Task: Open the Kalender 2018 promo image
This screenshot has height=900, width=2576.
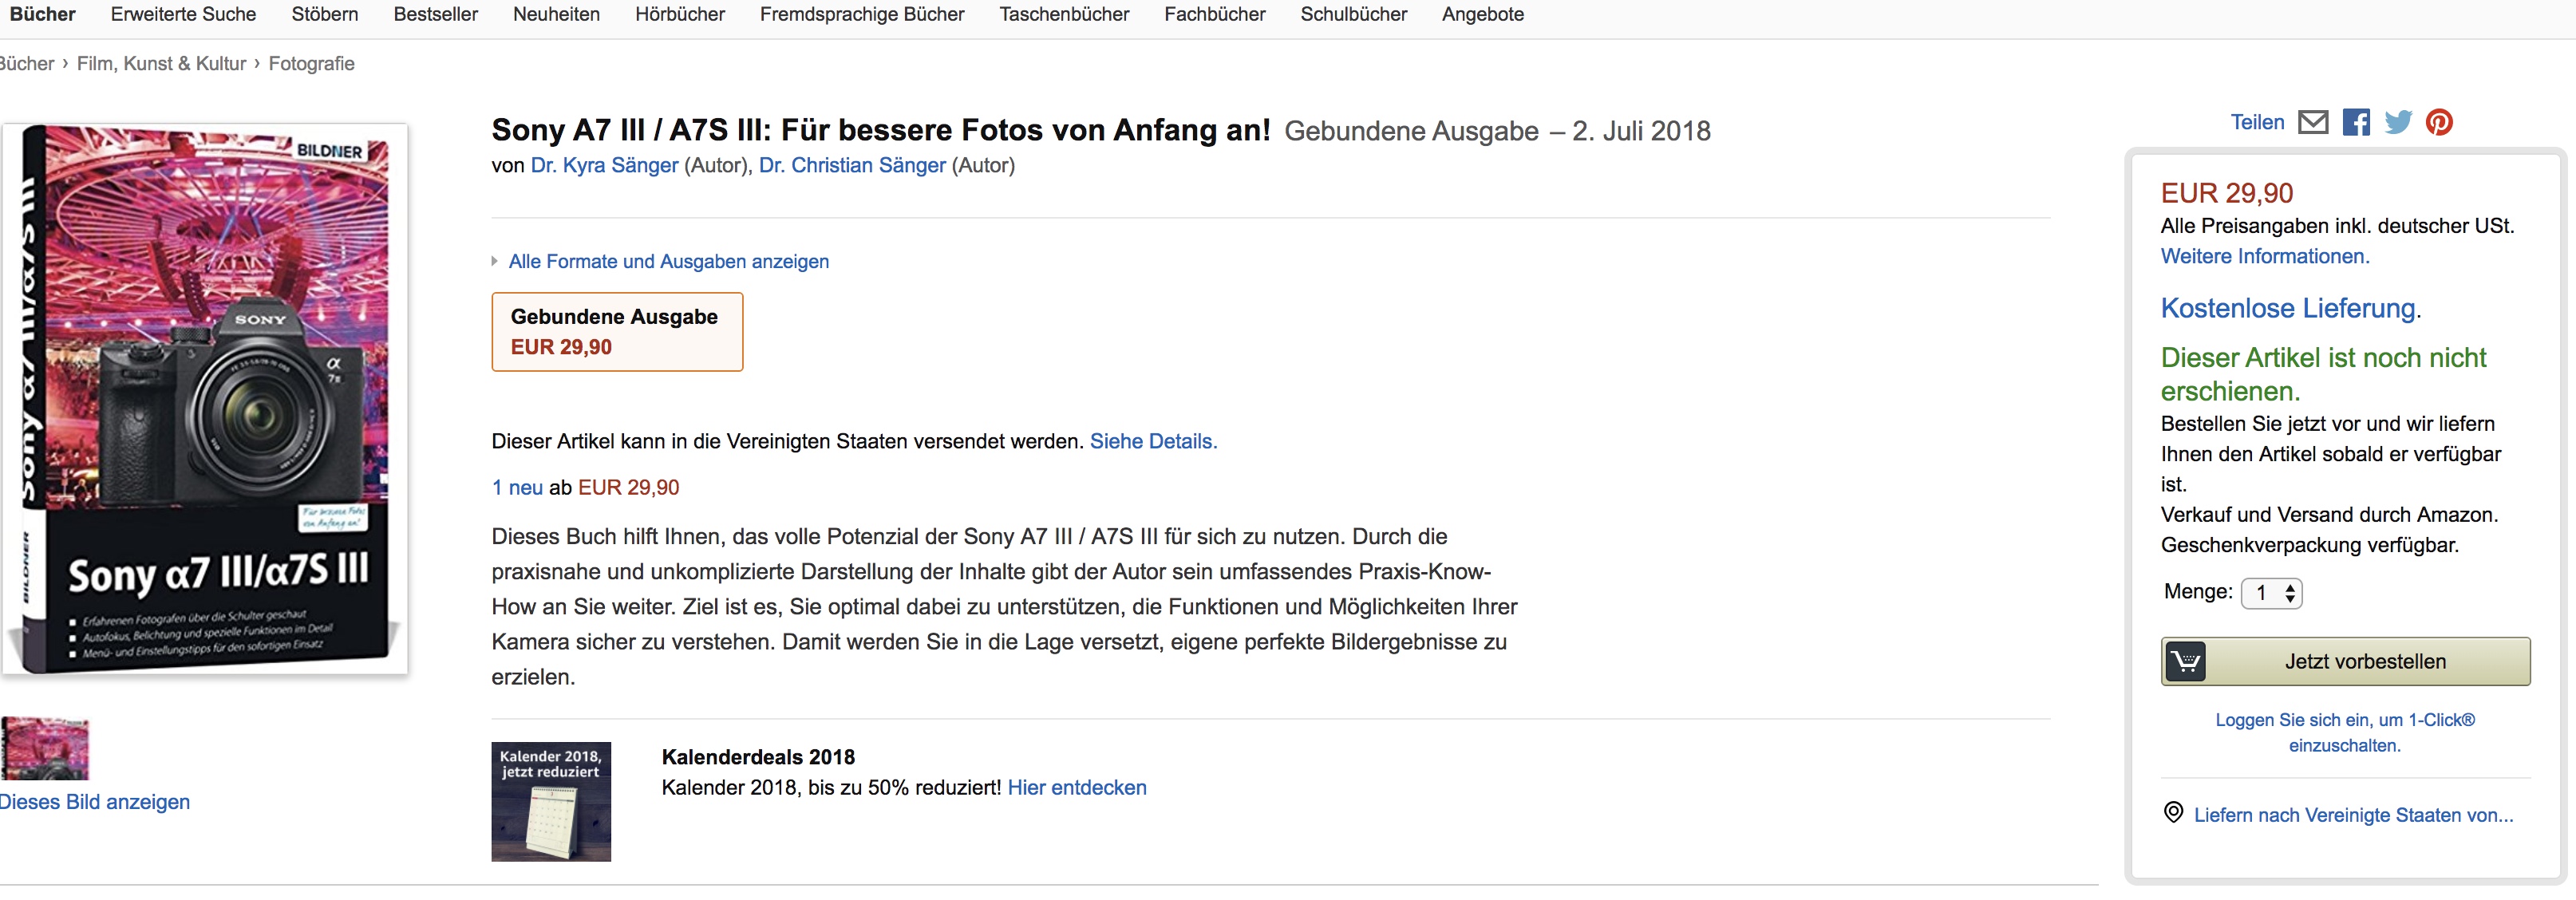Action: click(551, 802)
